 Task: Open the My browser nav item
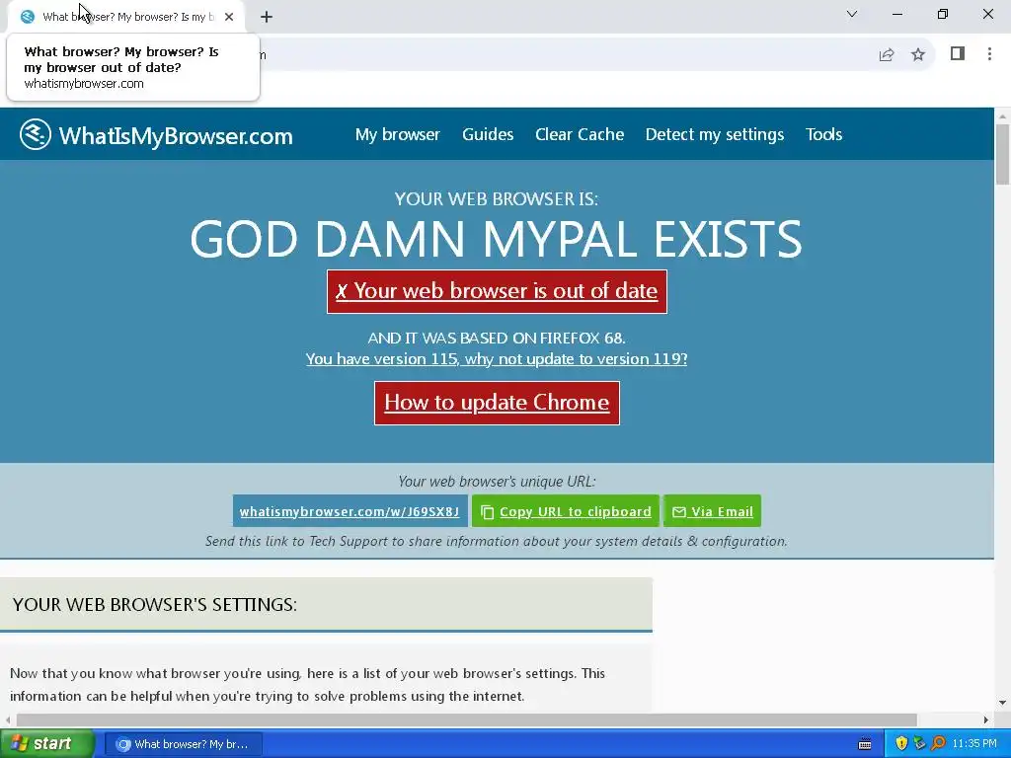click(x=397, y=134)
